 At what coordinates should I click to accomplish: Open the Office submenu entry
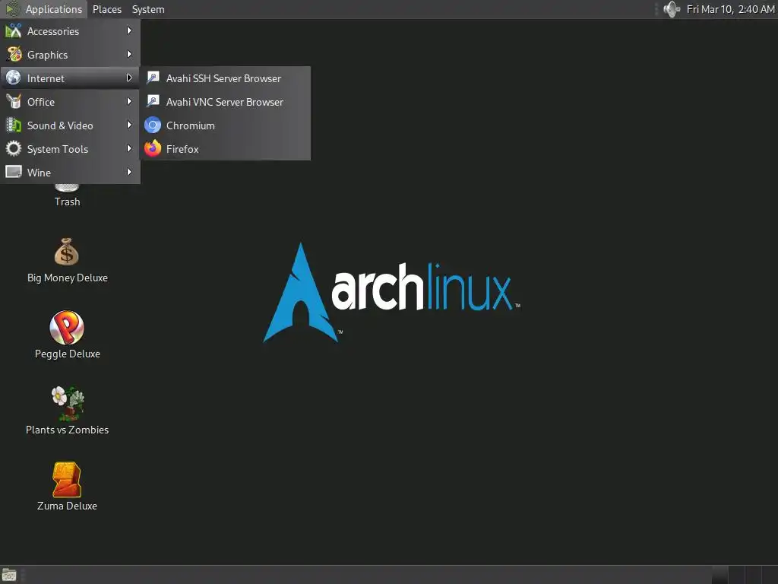(x=70, y=102)
